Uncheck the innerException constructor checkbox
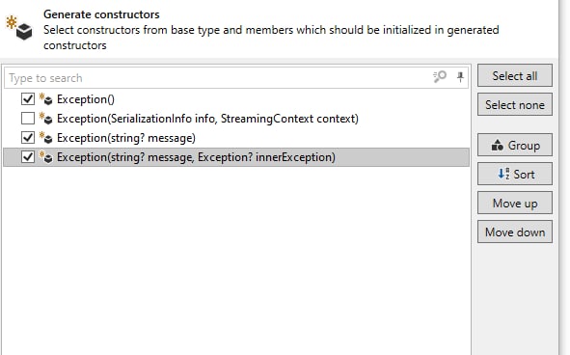The height and width of the screenshot is (355, 570). (x=28, y=157)
